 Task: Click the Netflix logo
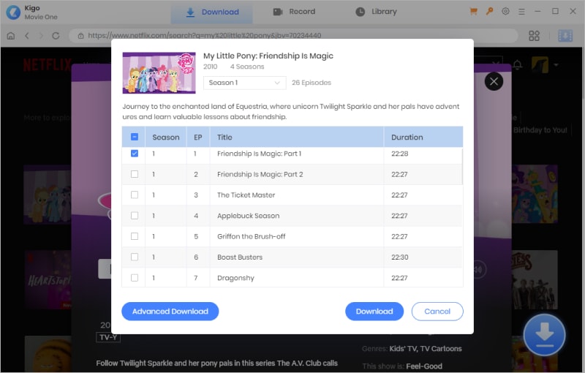(48, 65)
